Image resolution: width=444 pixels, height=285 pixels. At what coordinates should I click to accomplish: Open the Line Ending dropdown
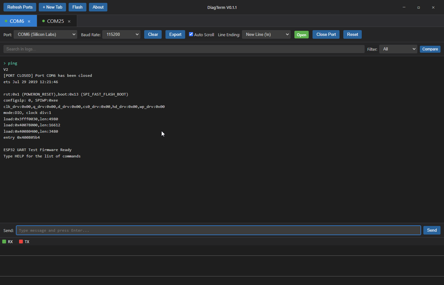(x=266, y=34)
